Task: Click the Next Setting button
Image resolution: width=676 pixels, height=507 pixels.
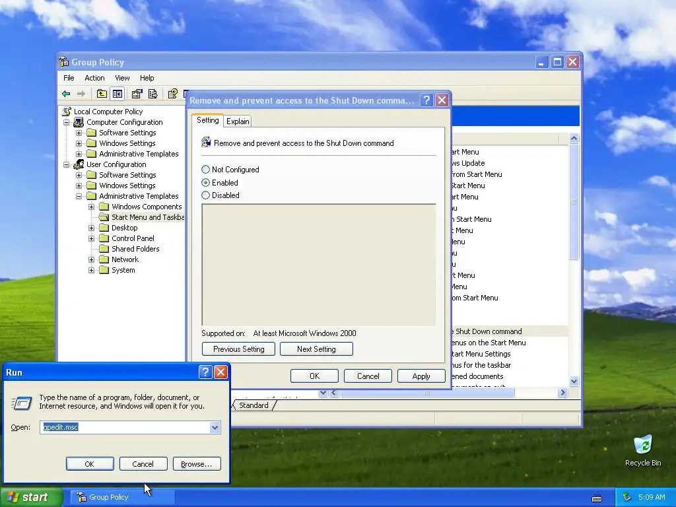Action: [316, 349]
